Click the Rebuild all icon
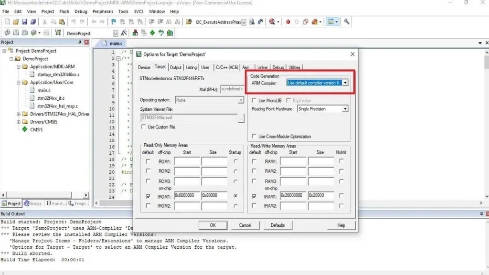This screenshot has height=275, width=489. [x=25, y=33]
